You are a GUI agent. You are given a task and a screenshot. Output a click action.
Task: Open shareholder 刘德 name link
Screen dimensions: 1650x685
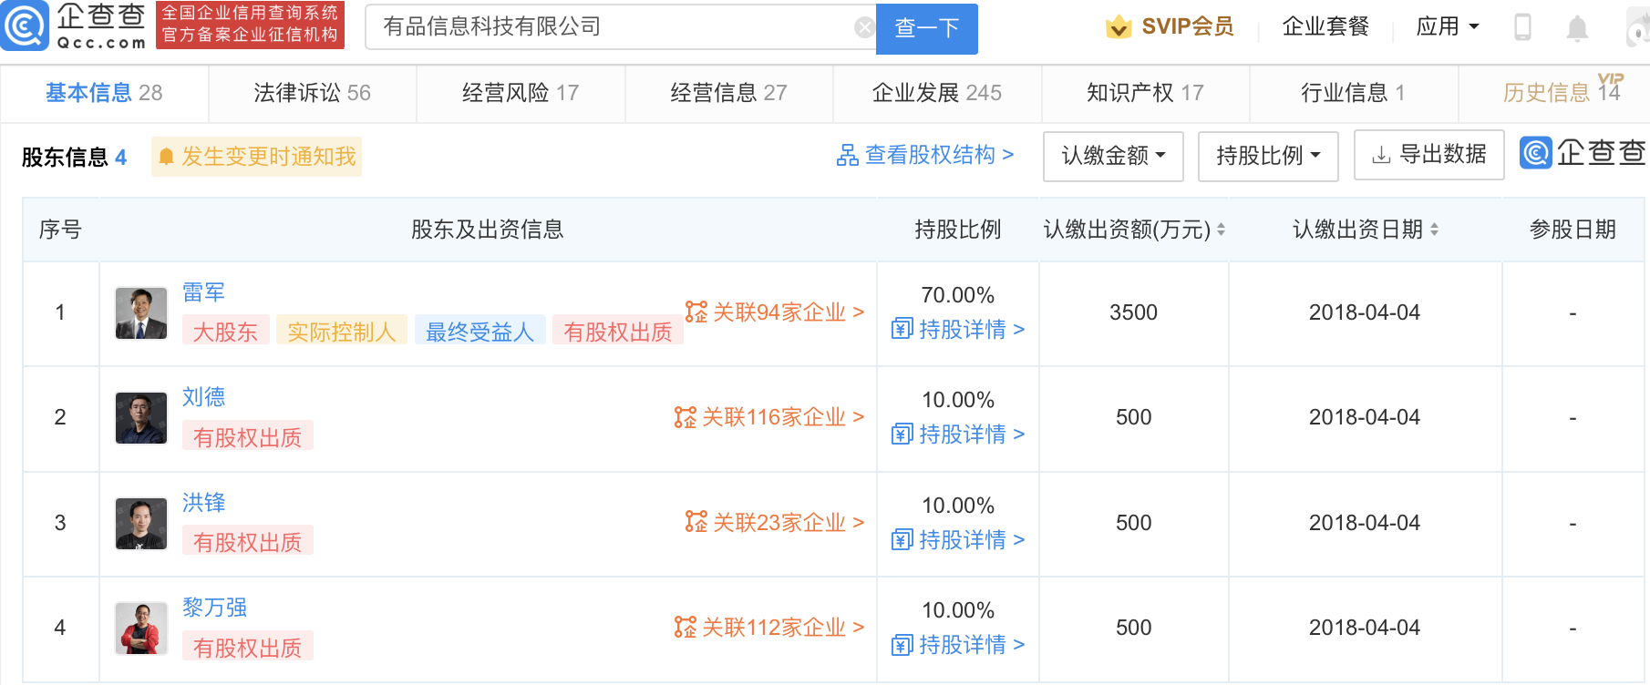tap(203, 397)
